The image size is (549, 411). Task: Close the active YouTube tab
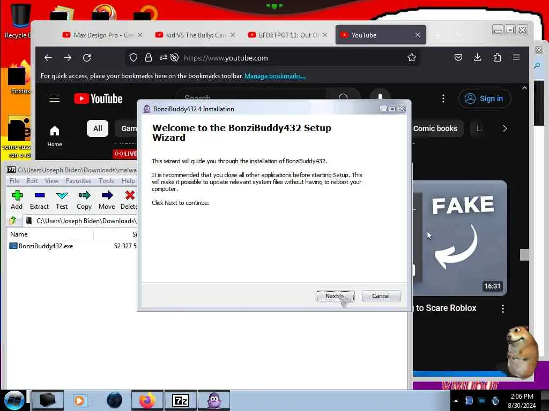[418, 35]
